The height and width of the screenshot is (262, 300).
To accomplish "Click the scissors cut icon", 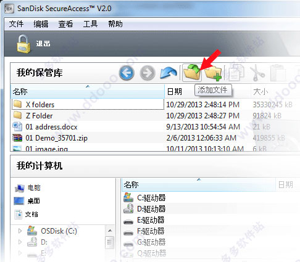I will (x=257, y=73).
